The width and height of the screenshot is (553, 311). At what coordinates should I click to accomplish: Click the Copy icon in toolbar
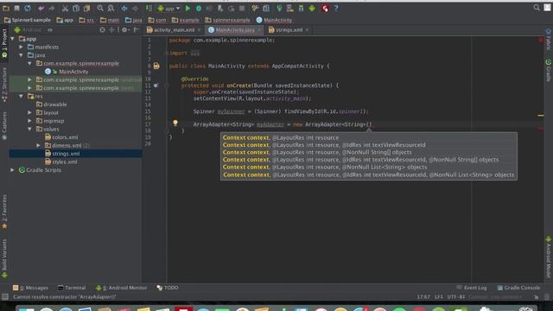tap(76, 8)
